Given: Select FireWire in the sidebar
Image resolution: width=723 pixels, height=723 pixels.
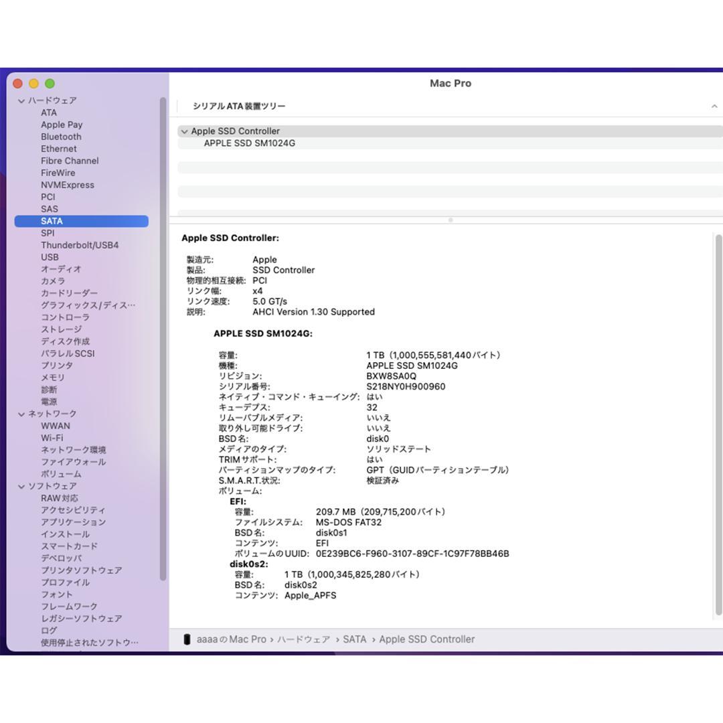Looking at the screenshot, I should point(58,173).
